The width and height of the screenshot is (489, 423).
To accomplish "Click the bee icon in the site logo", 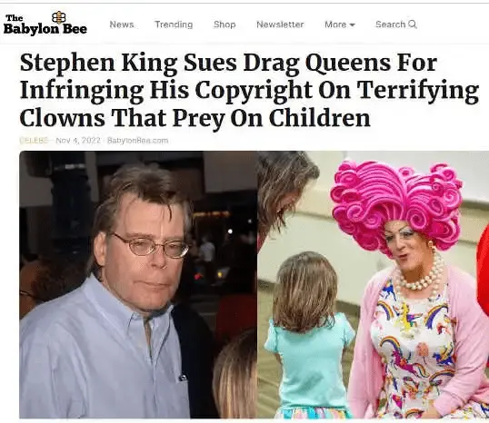I will point(59,17).
